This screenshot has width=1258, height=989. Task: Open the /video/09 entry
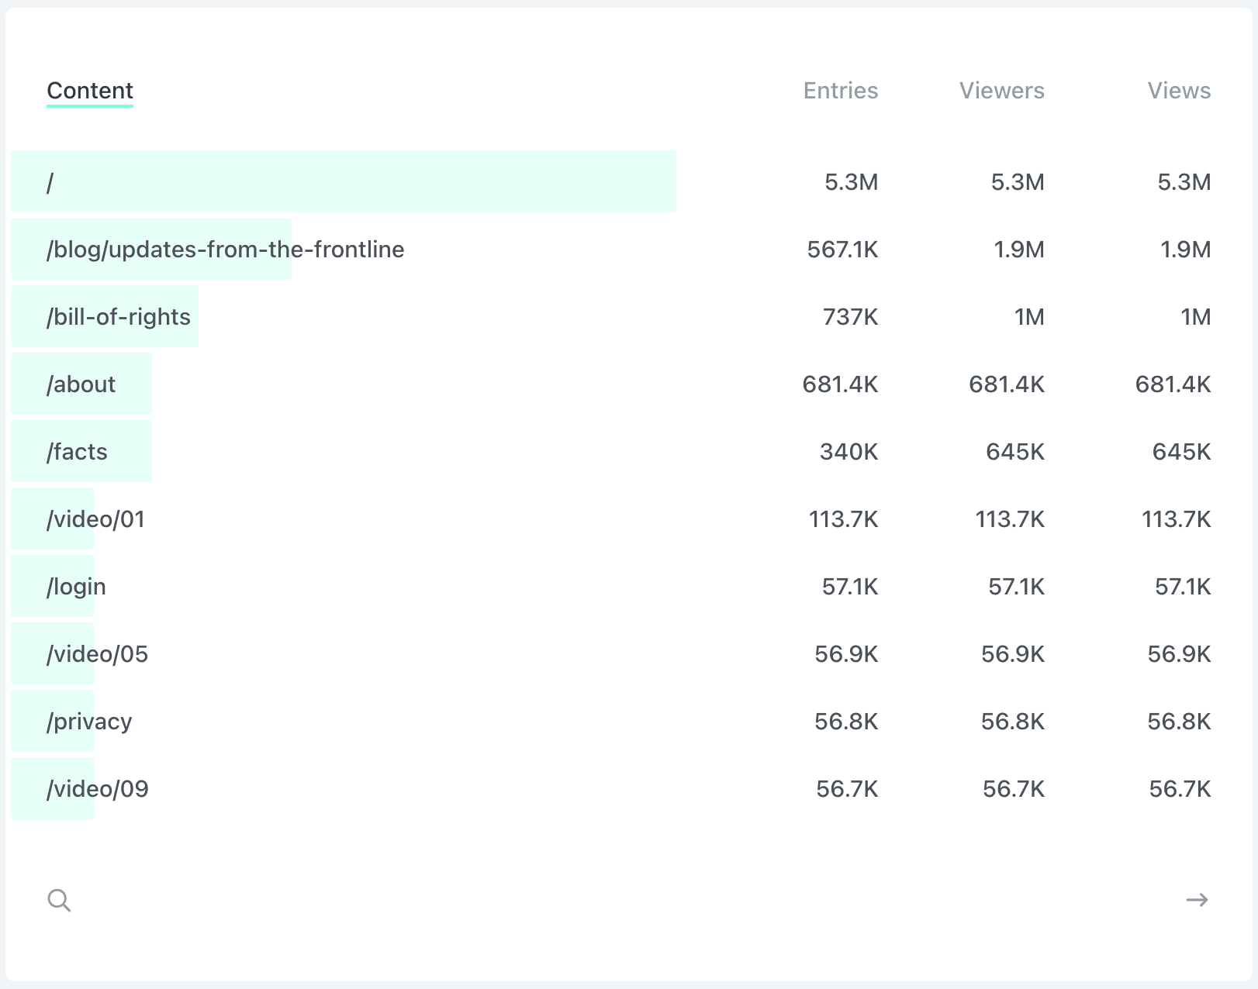pyautogui.click(x=95, y=788)
